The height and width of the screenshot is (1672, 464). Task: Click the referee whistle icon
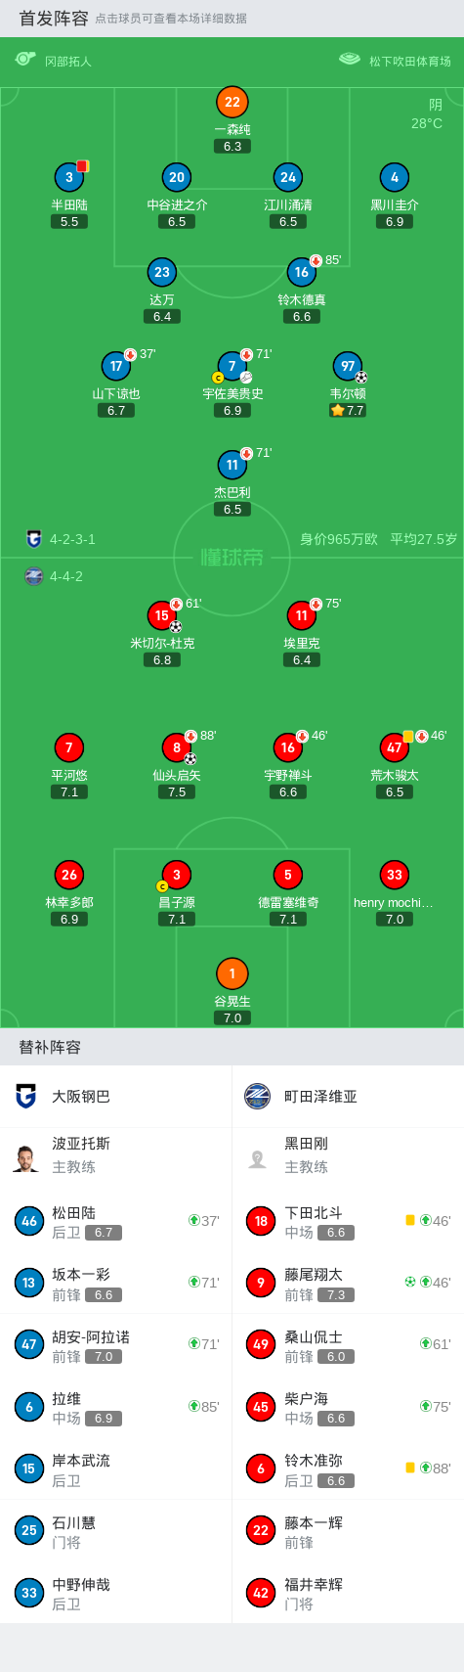tap(25, 60)
